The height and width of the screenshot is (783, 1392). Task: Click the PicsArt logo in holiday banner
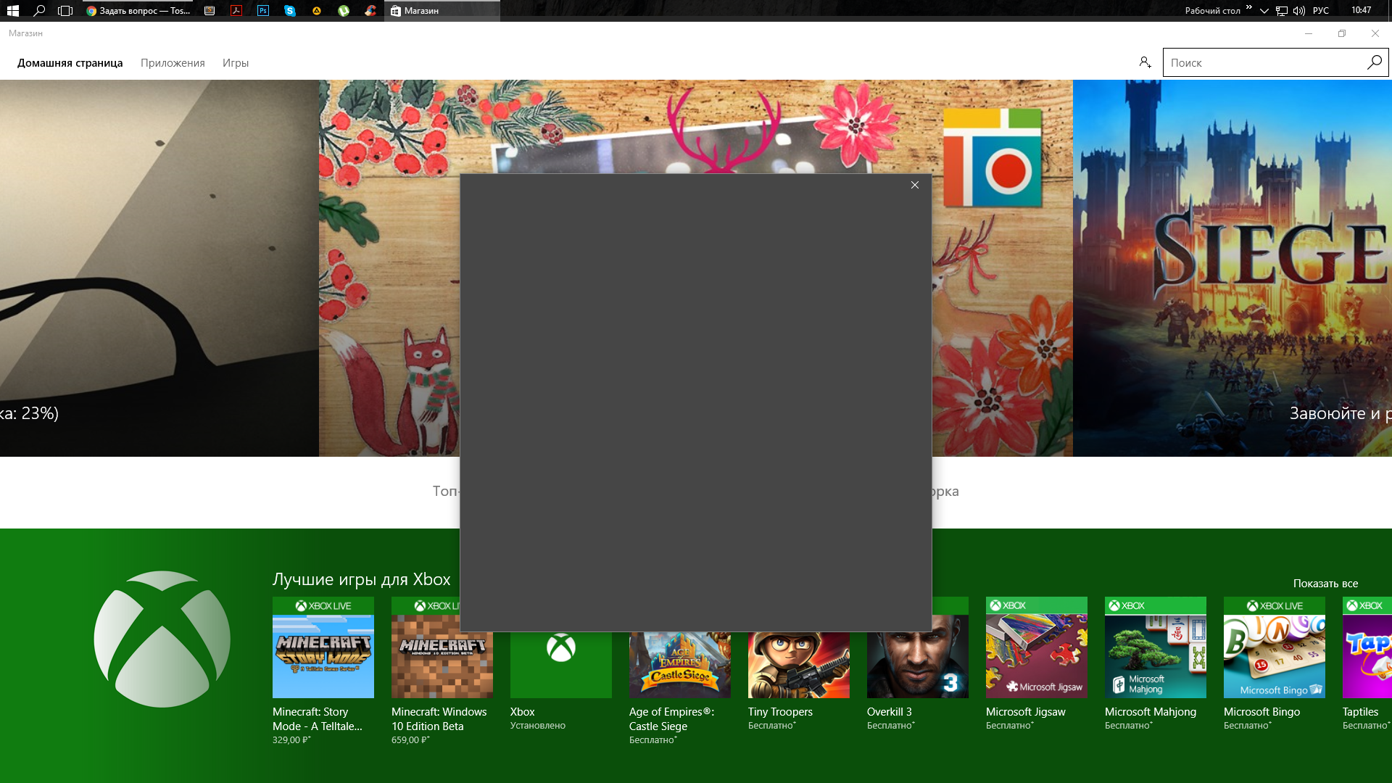(x=993, y=157)
